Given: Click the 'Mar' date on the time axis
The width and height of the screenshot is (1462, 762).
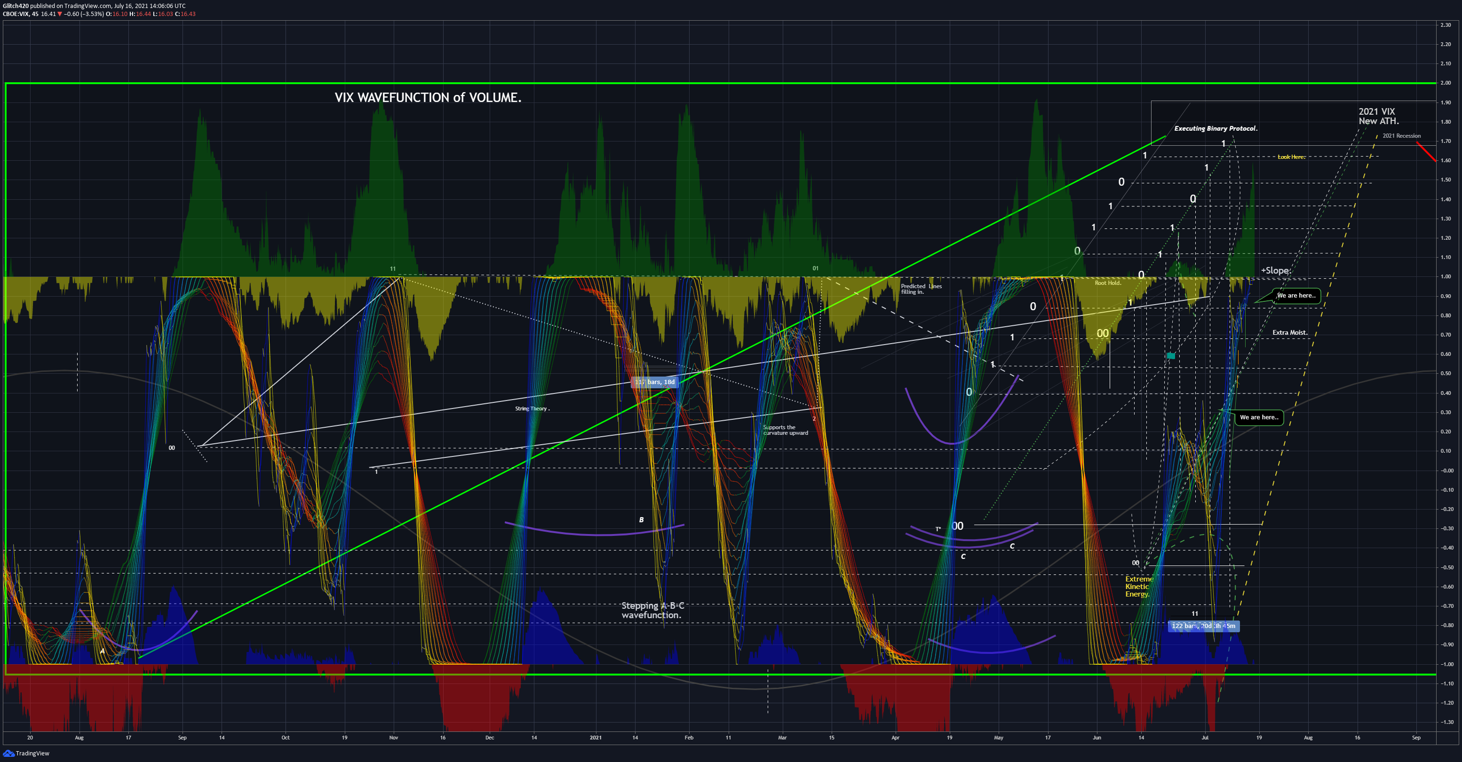Looking at the screenshot, I should click(782, 738).
